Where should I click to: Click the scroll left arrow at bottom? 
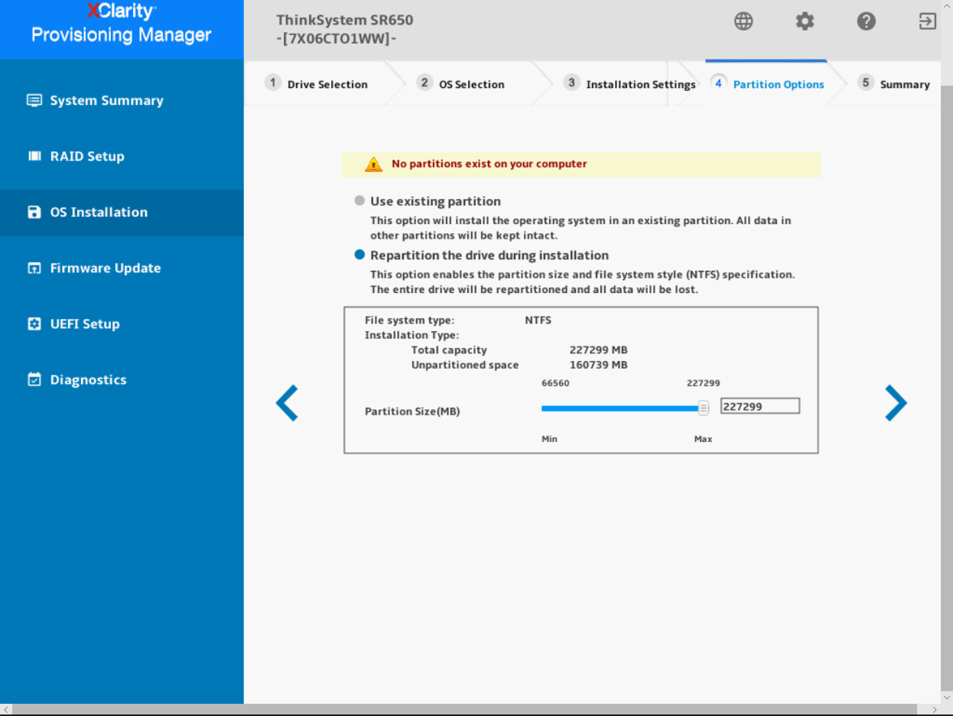point(6,710)
